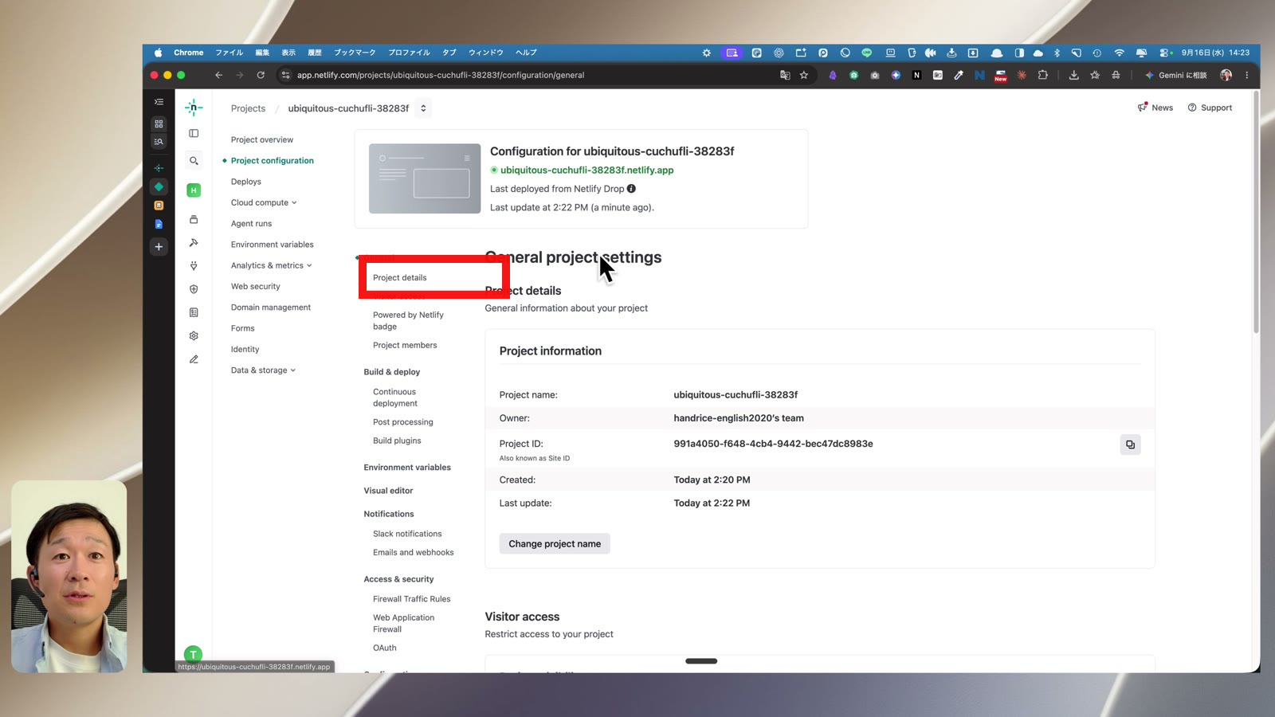The height and width of the screenshot is (717, 1275).
Task: Open the green H team avatar
Action: coord(194,190)
